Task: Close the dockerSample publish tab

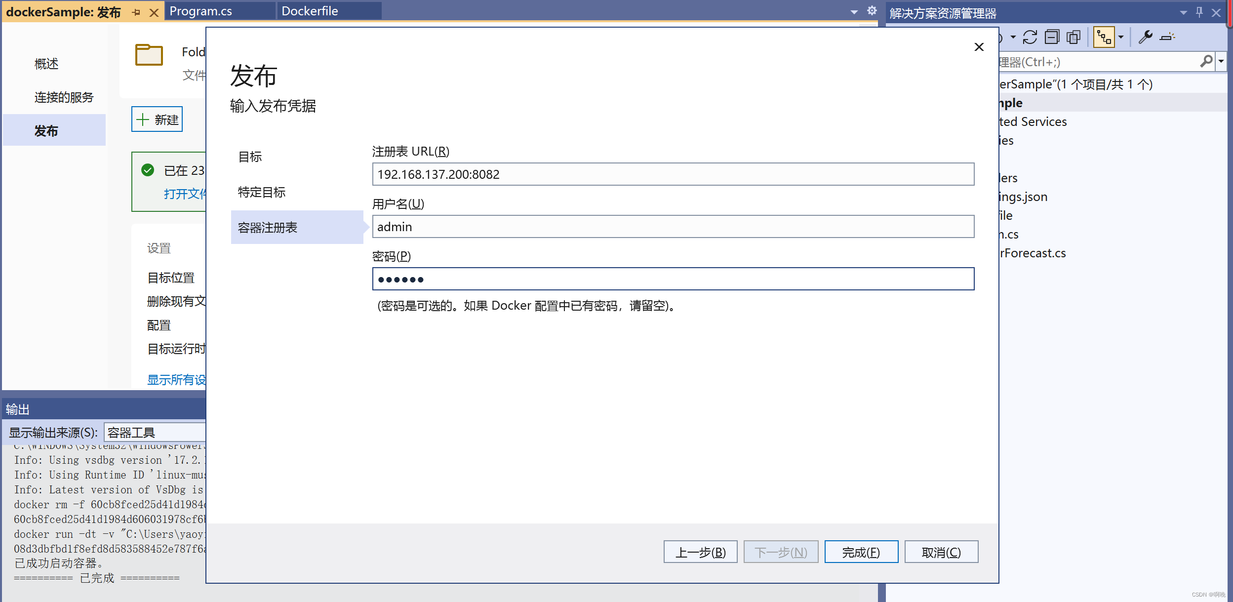Action: 154,12
